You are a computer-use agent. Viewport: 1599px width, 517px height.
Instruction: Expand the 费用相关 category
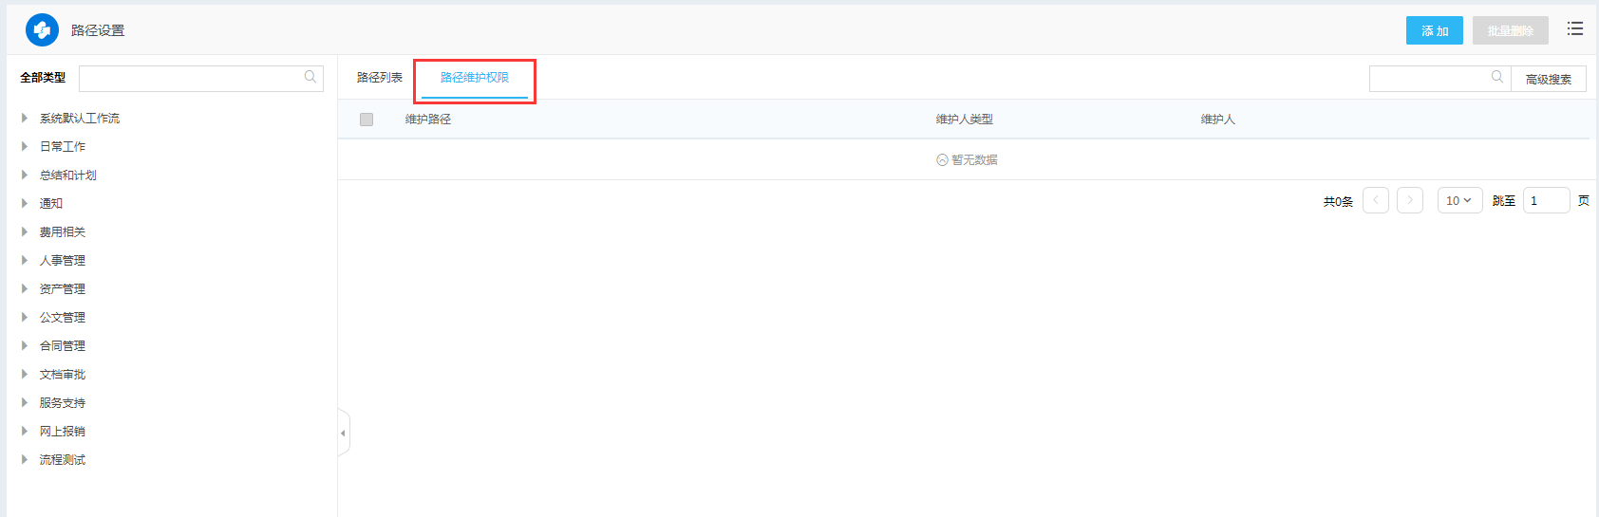(25, 232)
